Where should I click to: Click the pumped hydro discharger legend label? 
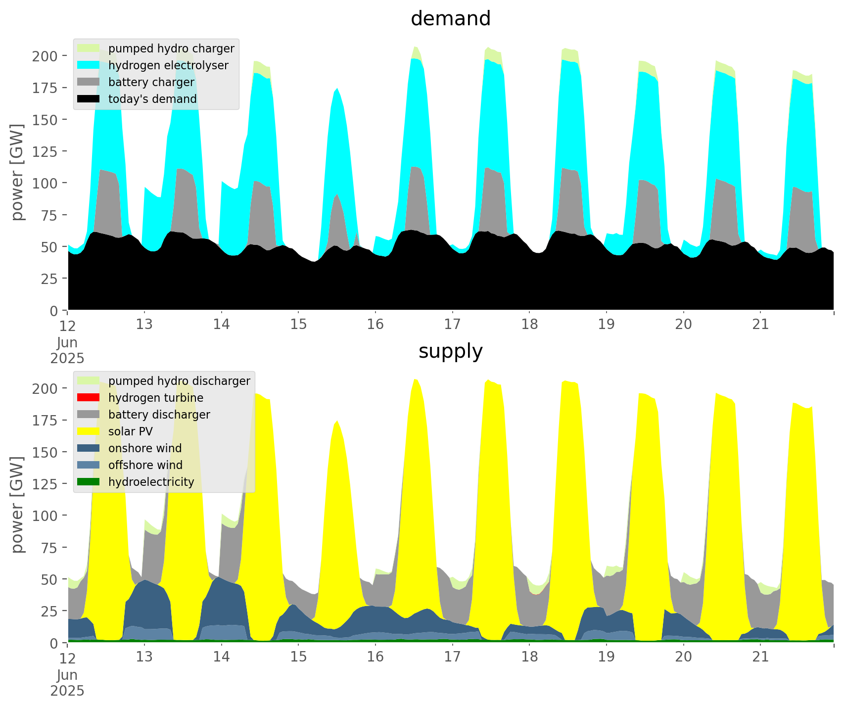(179, 381)
